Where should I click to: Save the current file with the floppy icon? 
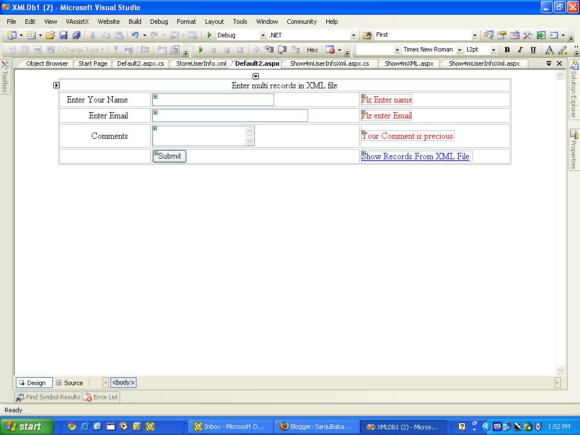tap(63, 35)
